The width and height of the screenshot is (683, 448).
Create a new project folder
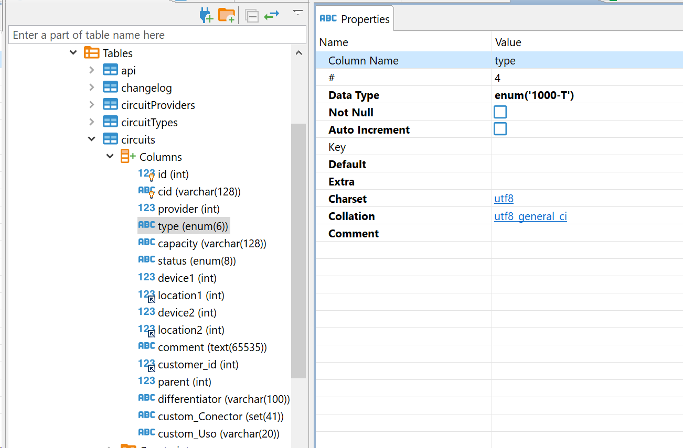227,15
